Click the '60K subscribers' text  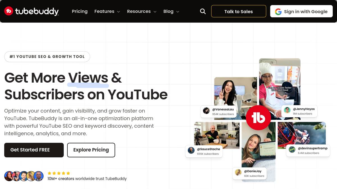point(254,176)
